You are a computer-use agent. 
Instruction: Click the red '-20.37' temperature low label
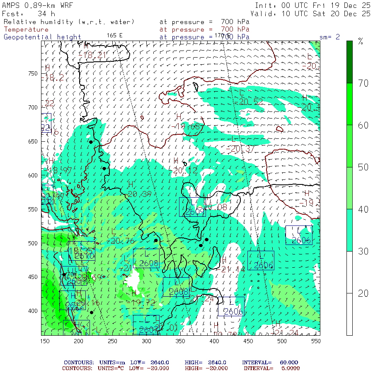[x=240, y=149]
